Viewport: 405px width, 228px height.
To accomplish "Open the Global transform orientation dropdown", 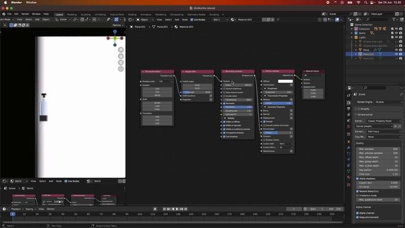I will pyautogui.click(x=63, y=20).
